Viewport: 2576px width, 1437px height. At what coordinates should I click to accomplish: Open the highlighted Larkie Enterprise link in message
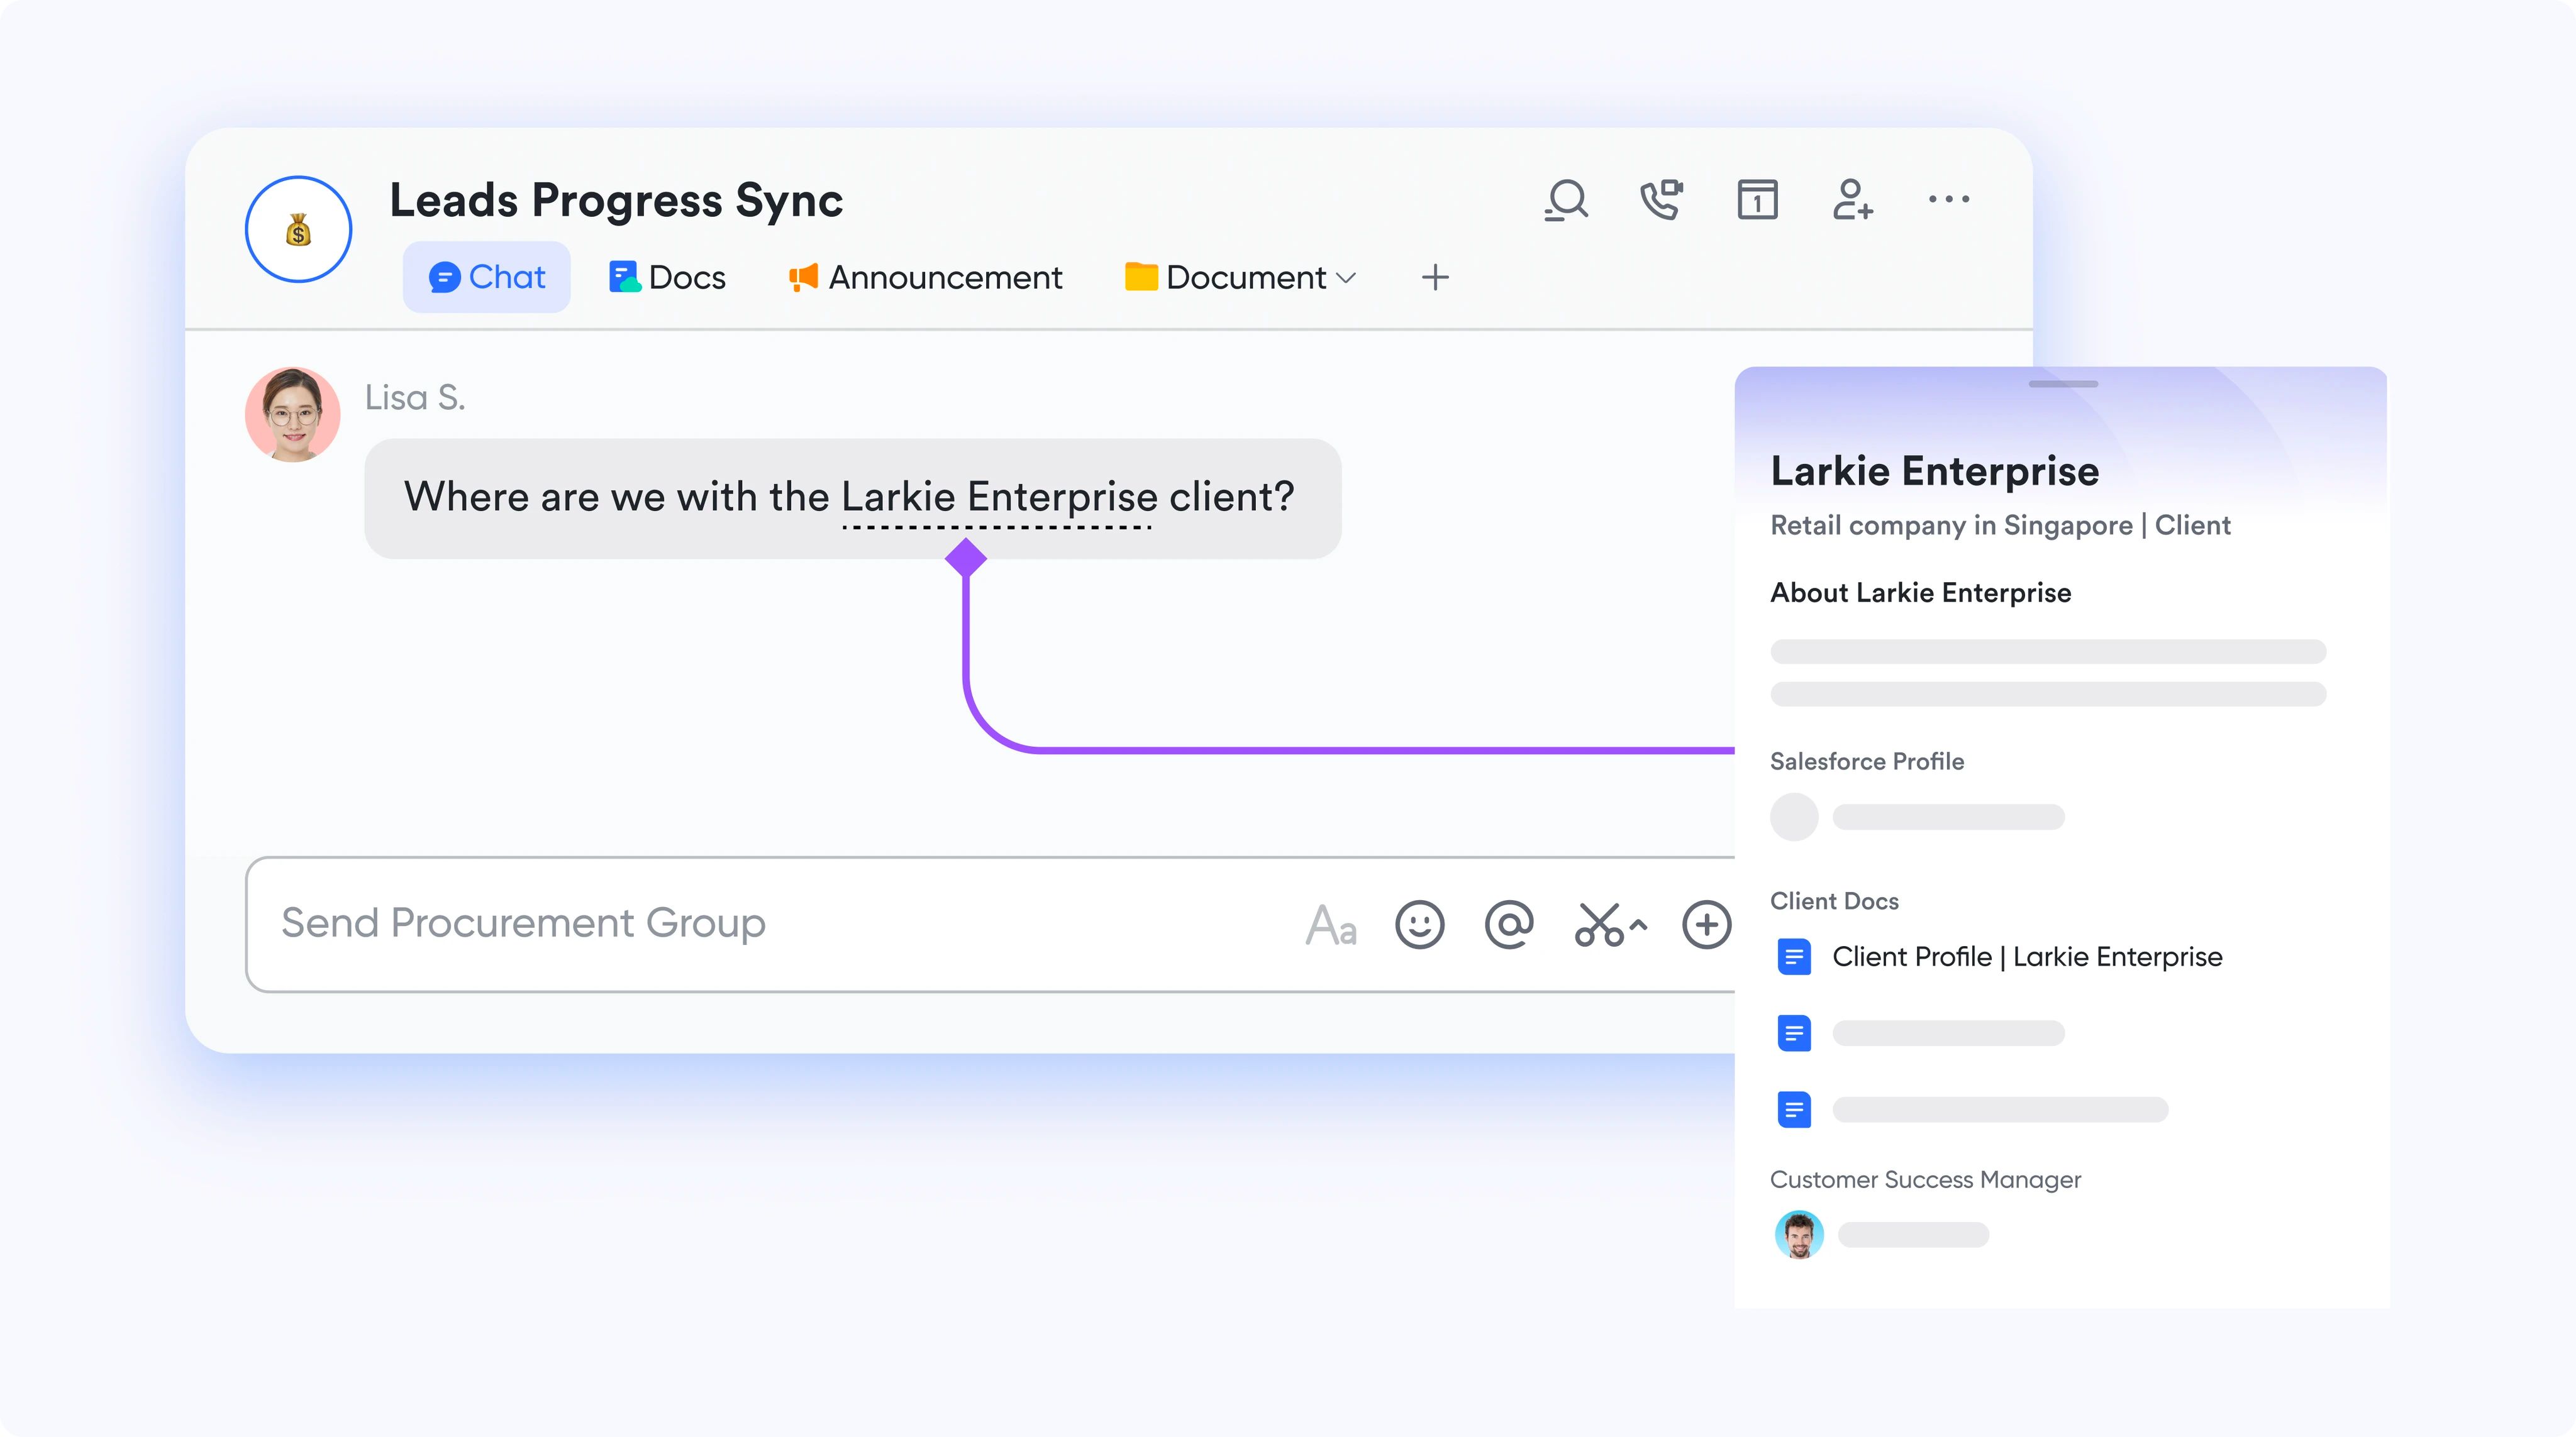(996, 495)
